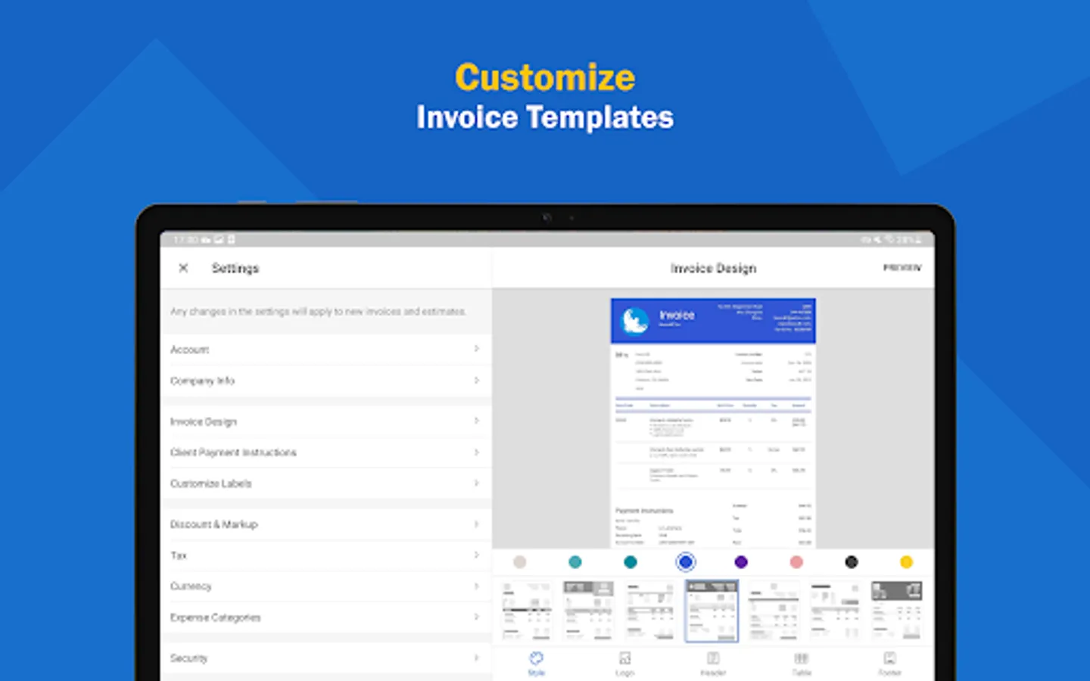Select the sixth invoice template thumbnail
The height and width of the screenshot is (681, 1090).
pyautogui.click(x=835, y=611)
